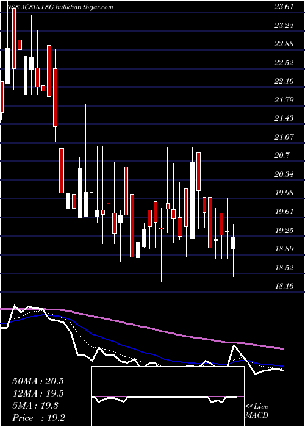Screen dimensions: 305x427
Task: Click the 23.24 price axis label
Action: coord(284,26)
